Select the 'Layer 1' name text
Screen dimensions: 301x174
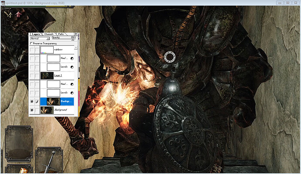58,75
